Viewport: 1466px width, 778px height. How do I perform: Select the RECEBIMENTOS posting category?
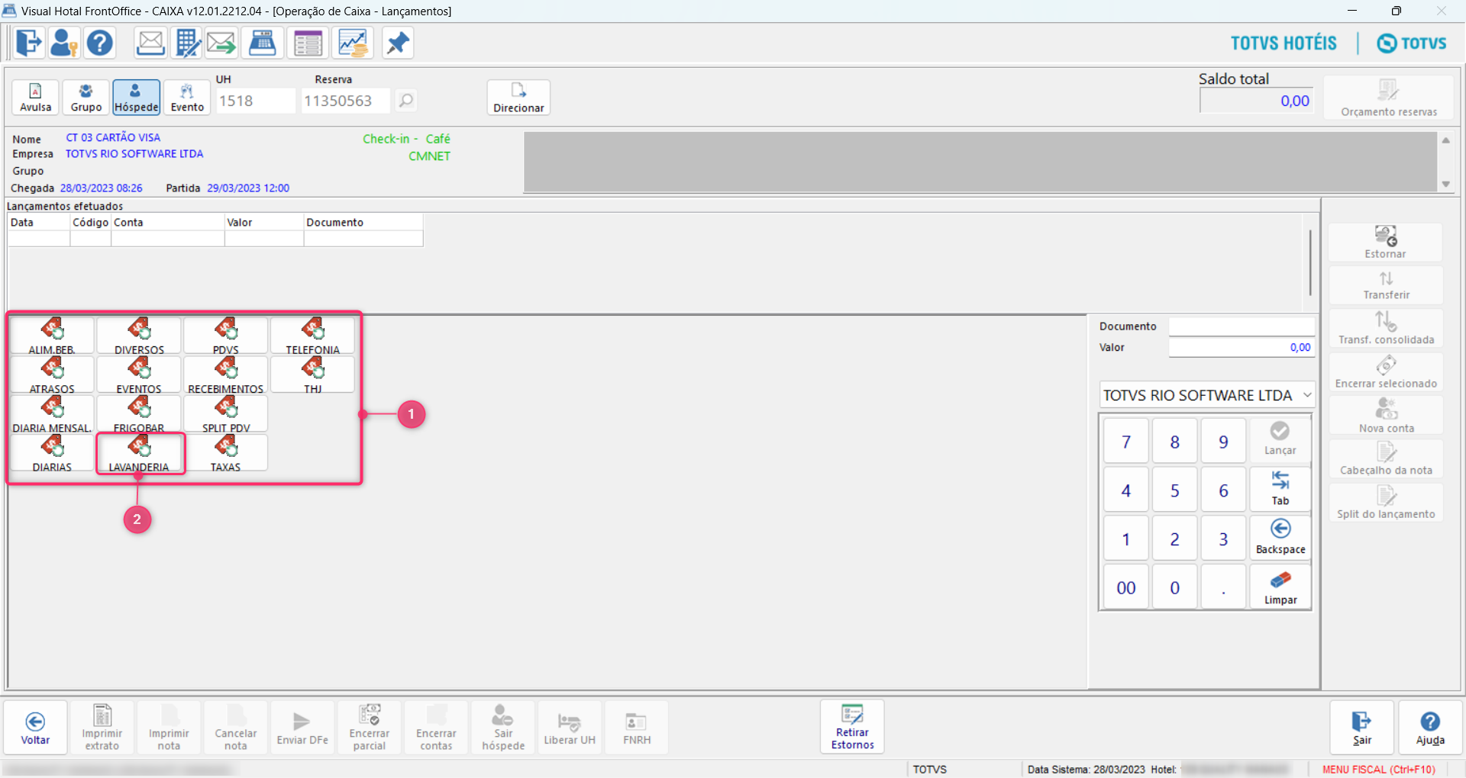pos(226,375)
